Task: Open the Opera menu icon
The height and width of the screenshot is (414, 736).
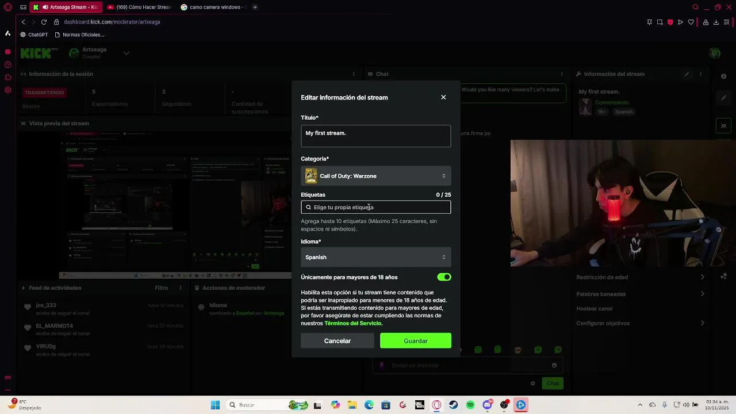Action: click(7, 7)
